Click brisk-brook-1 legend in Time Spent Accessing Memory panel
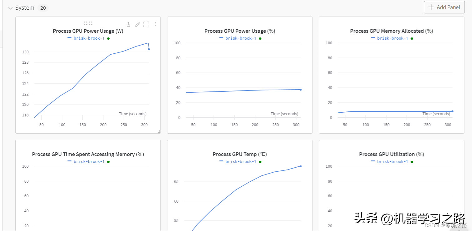472x231 pixels. (x=89, y=161)
